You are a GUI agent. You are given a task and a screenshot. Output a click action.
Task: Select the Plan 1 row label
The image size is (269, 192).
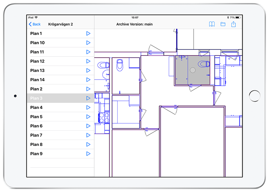click(36, 34)
